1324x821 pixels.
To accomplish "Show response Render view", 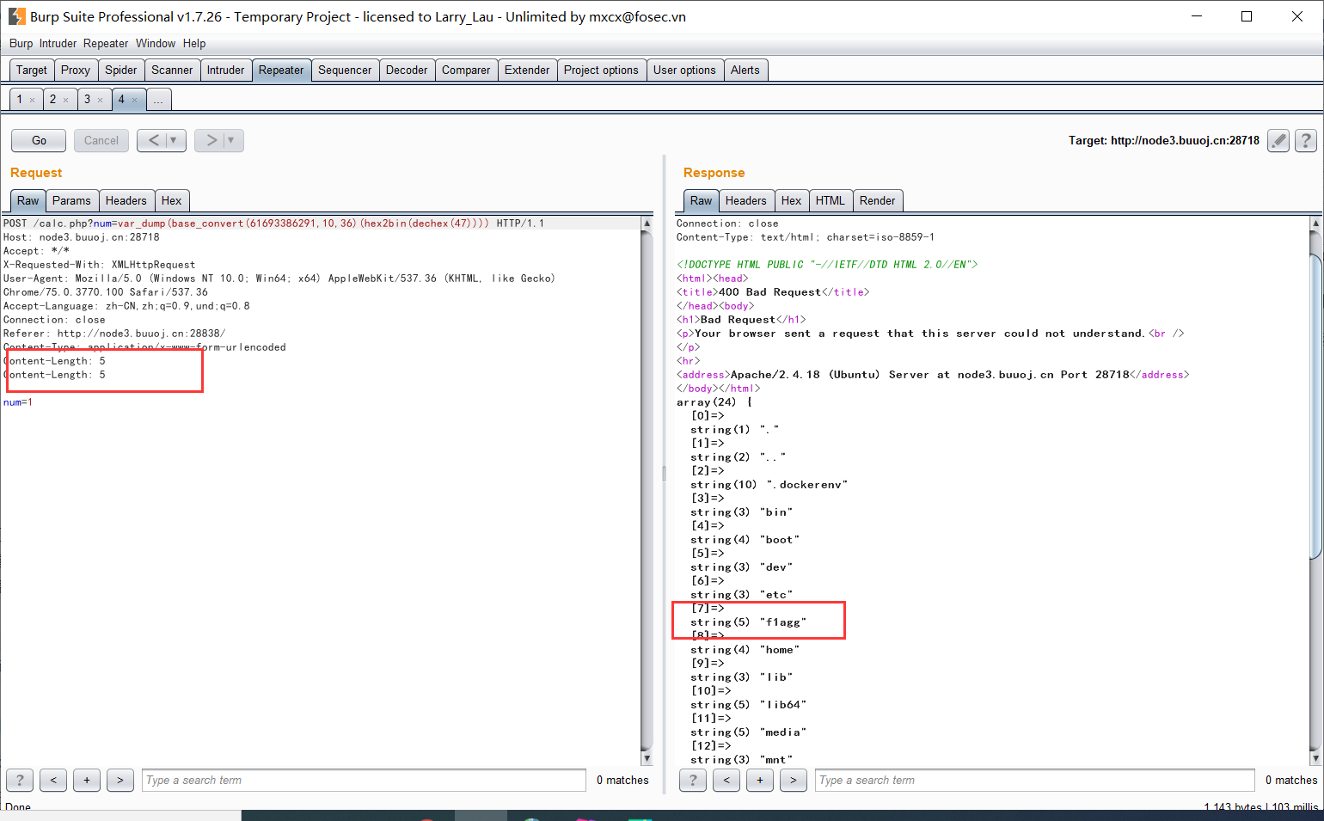I will click(x=877, y=200).
